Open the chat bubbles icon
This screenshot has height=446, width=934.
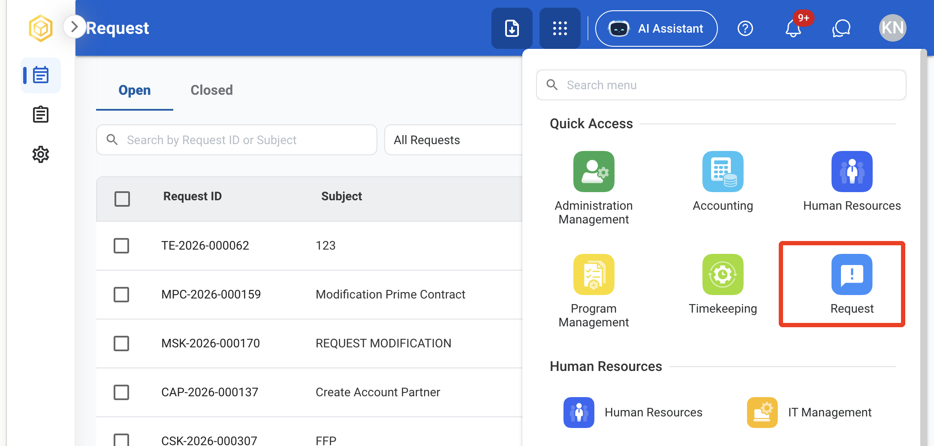tap(841, 28)
